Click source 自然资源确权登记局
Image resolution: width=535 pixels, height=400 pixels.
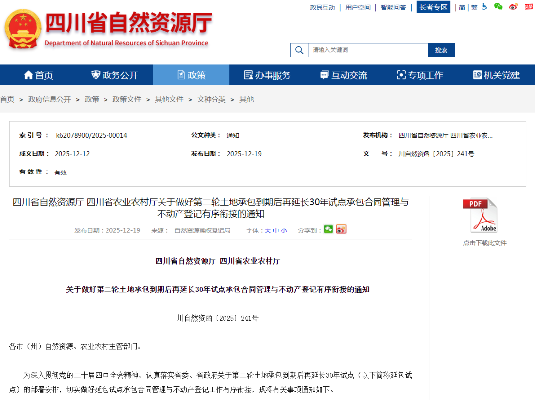[202, 230]
